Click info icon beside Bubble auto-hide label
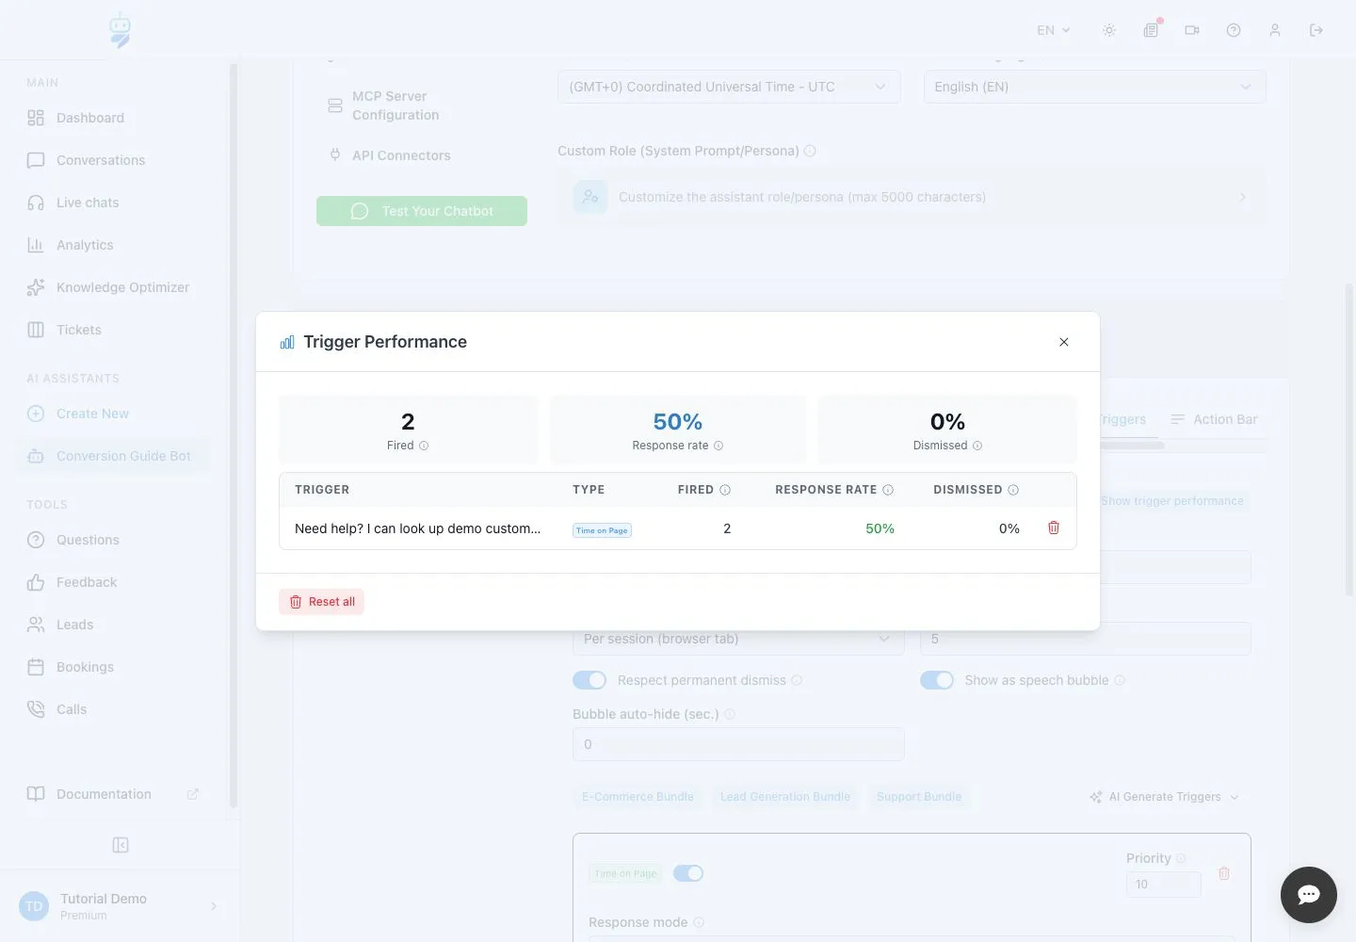This screenshot has height=942, width=1356. [730, 714]
